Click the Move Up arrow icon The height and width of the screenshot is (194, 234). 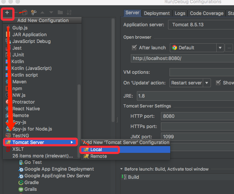43,12
